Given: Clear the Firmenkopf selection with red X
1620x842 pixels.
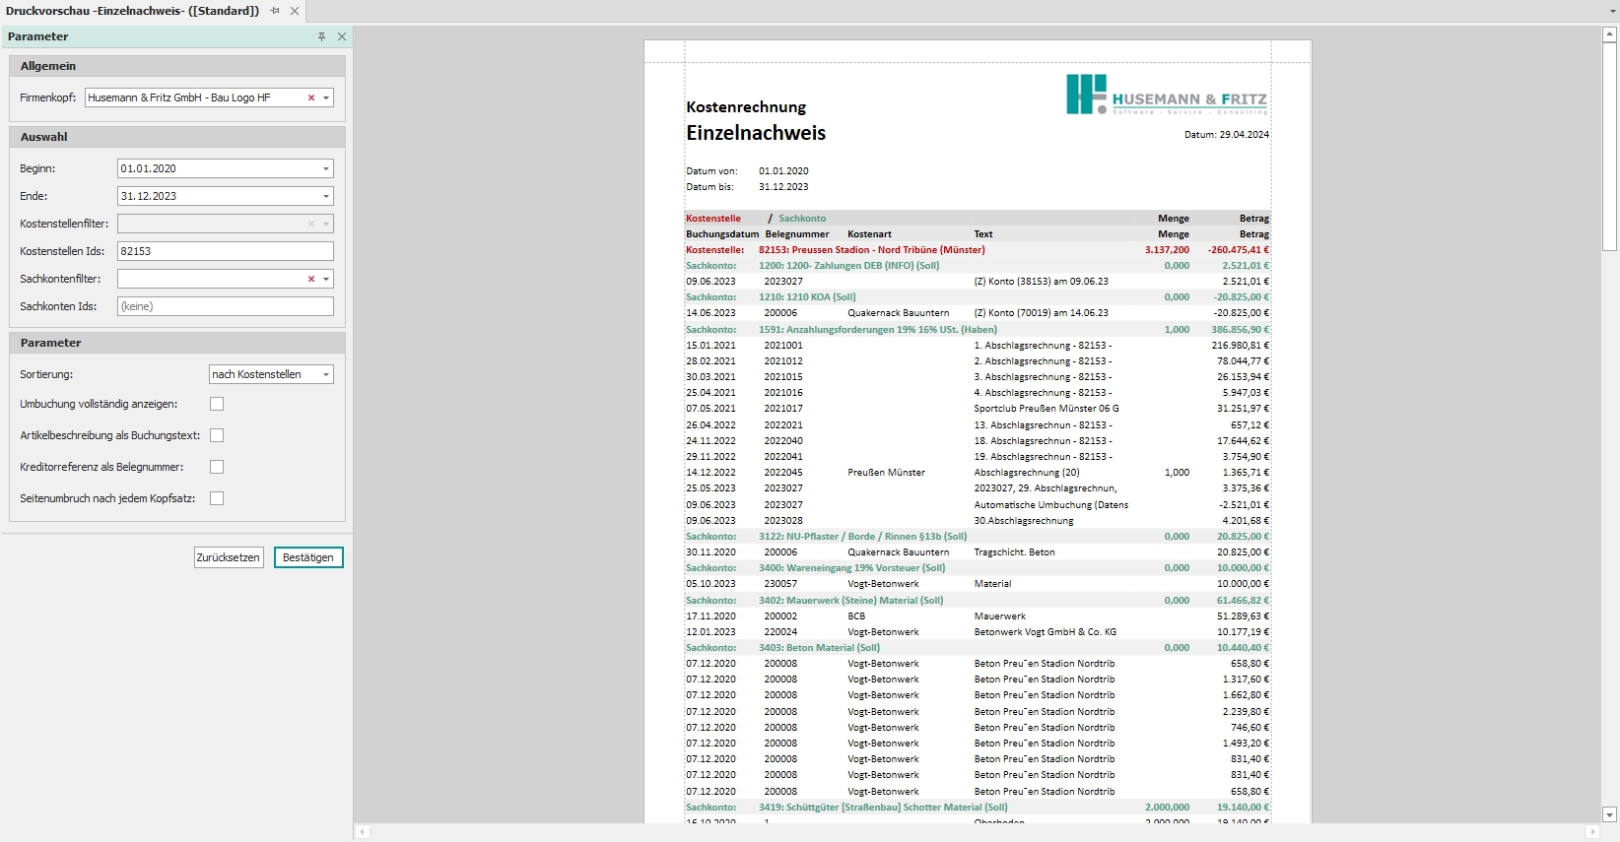Looking at the screenshot, I should (x=311, y=97).
